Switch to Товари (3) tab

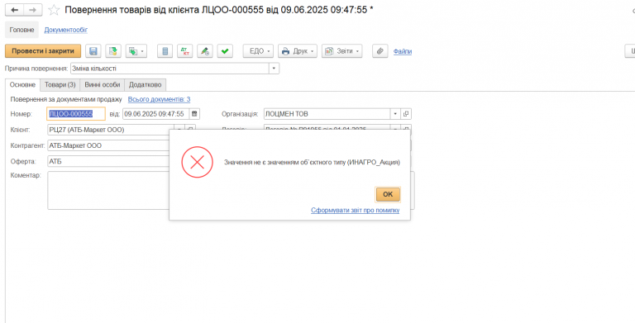coord(60,84)
